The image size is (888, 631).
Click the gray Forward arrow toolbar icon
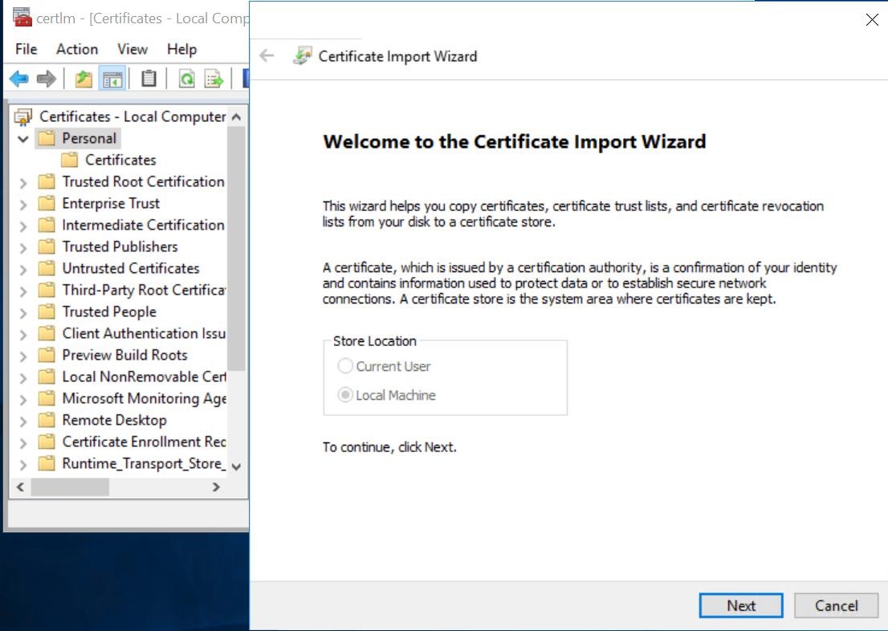coord(47,79)
